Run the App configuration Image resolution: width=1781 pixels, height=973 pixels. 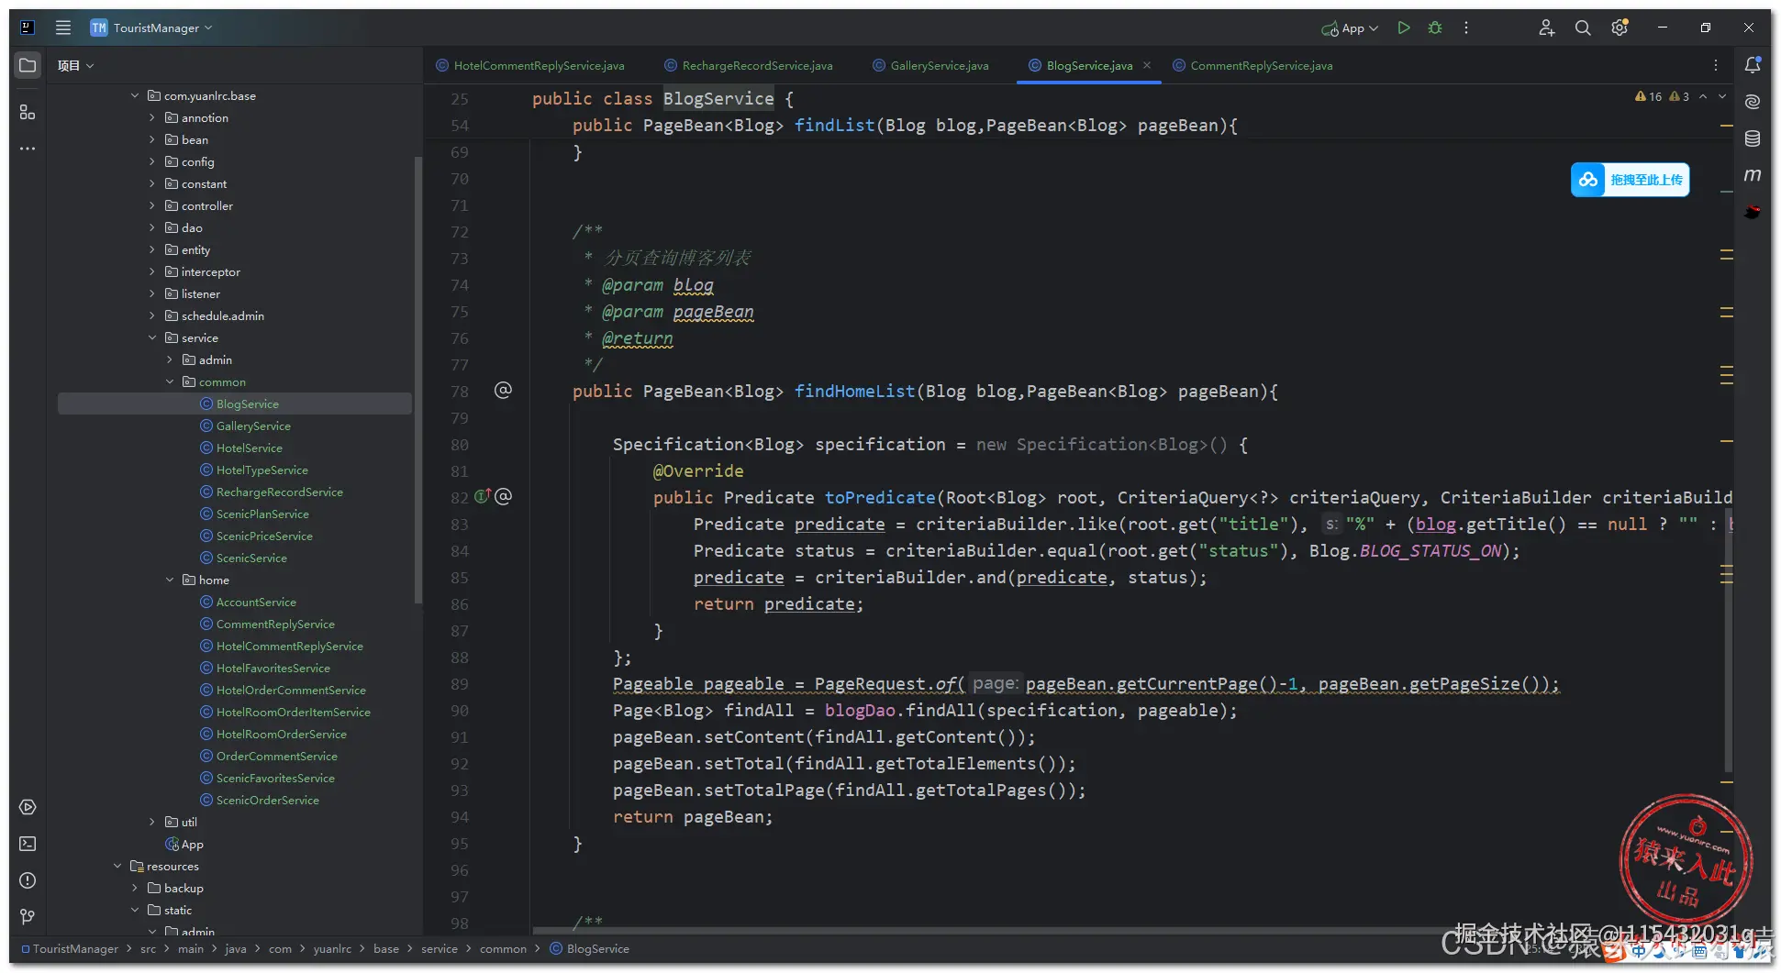click(1403, 28)
